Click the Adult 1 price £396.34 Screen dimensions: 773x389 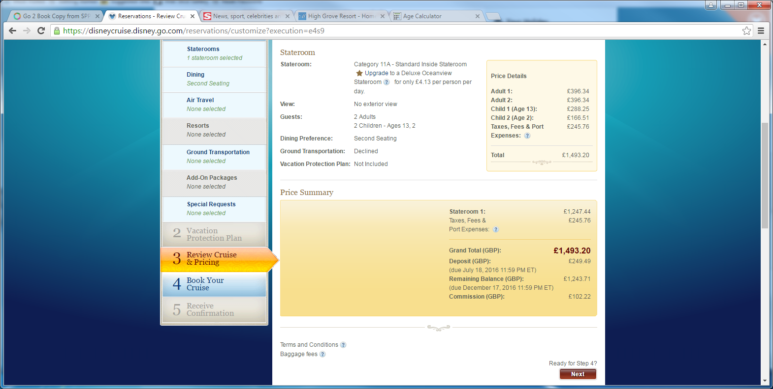[x=578, y=91]
